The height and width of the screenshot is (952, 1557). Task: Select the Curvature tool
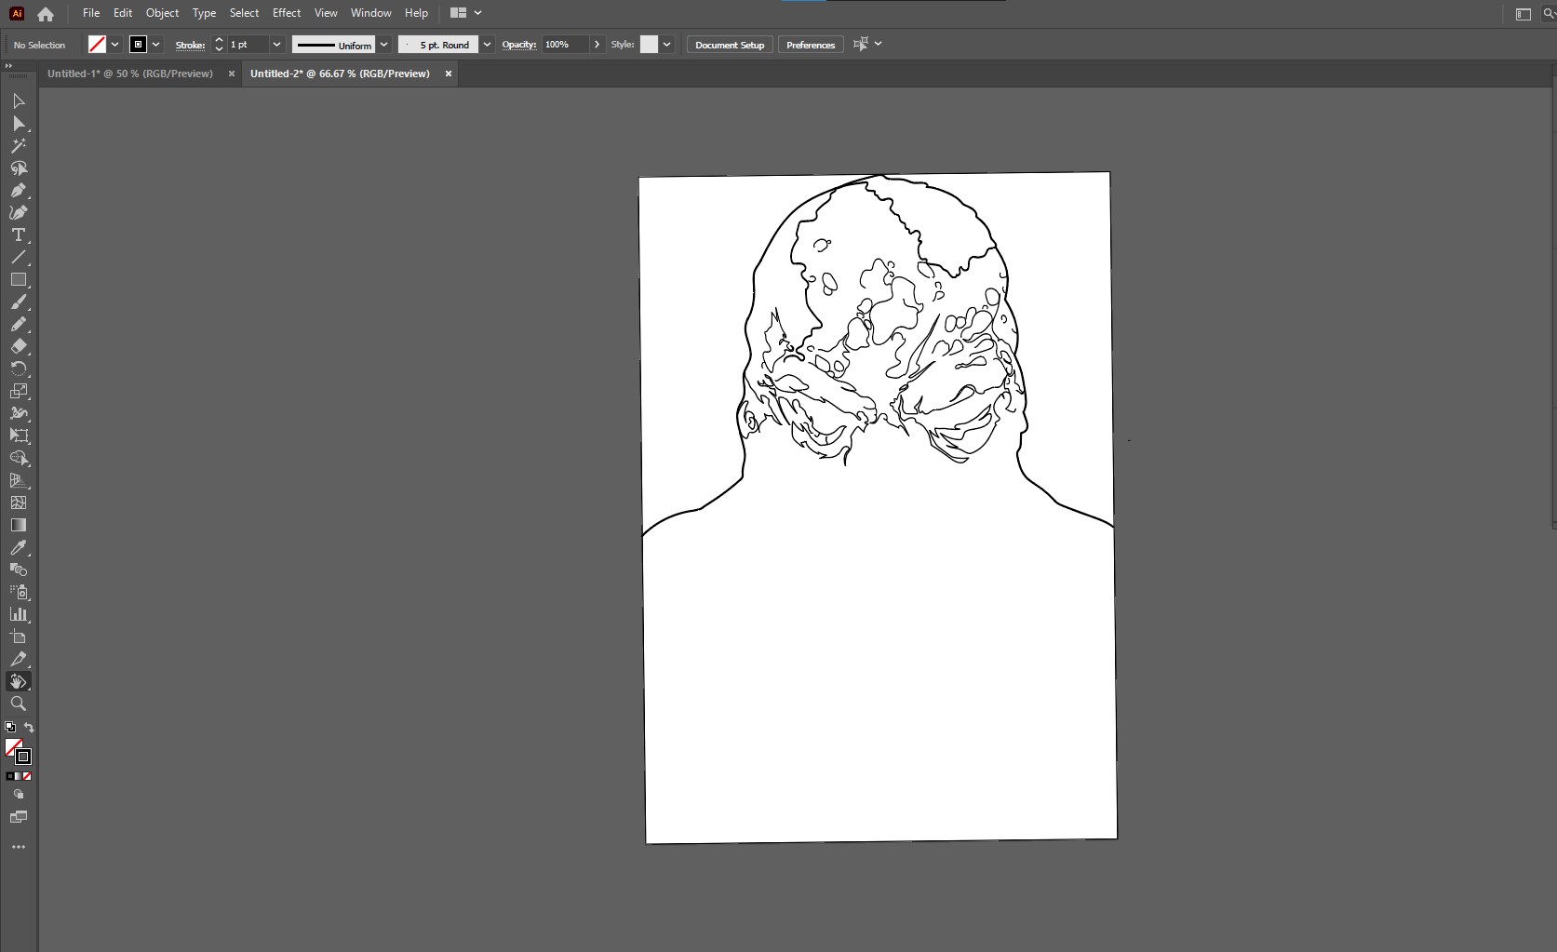tap(19, 212)
